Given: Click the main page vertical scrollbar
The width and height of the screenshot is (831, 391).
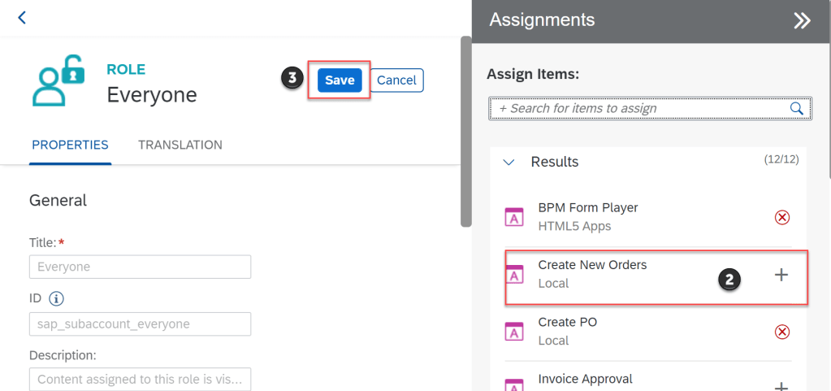Looking at the screenshot, I should point(465,130).
